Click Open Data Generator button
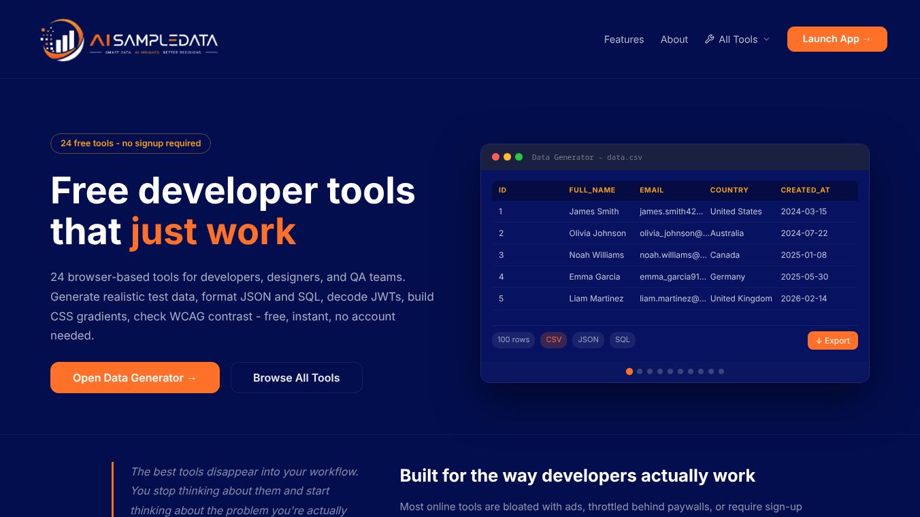Screen dimensions: 920x517 point(135,378)
